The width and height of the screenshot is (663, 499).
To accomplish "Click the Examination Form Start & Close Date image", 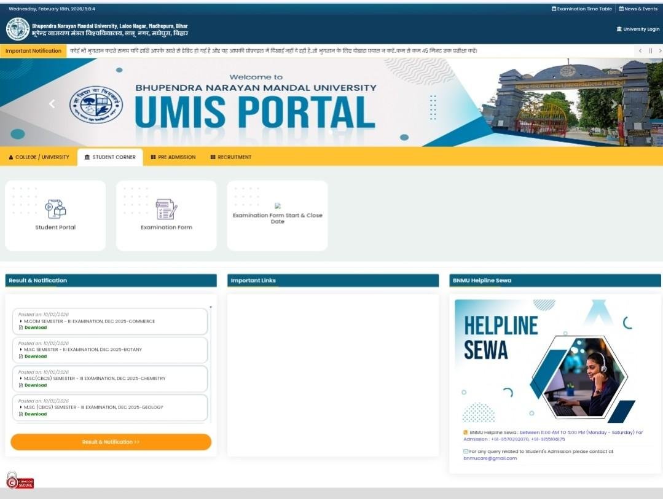I will click(278, 206).
